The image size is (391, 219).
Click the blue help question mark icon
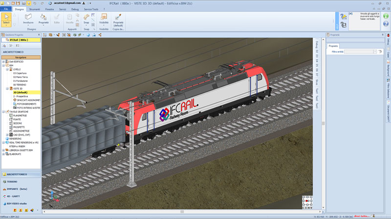tap(386, 23)
